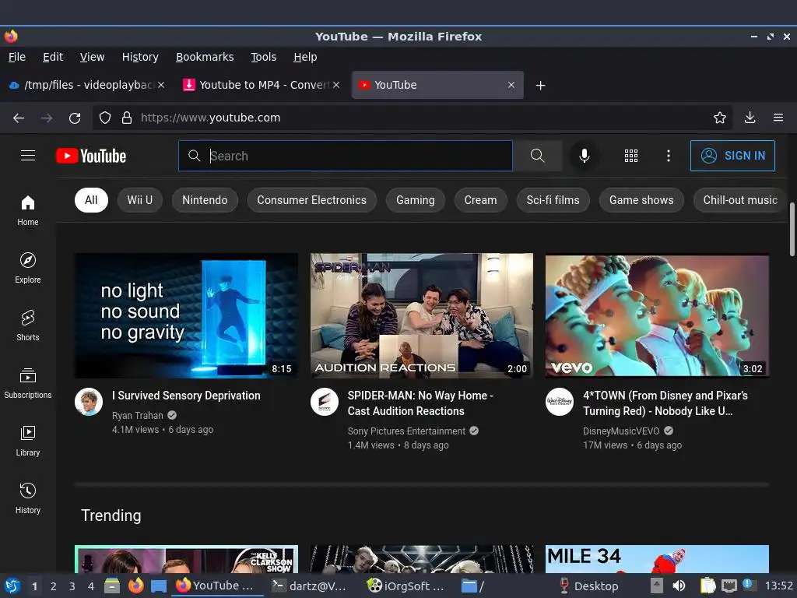Open Ryan Trahan channel avatar
The image size is (797, 598).
point(89,402)
